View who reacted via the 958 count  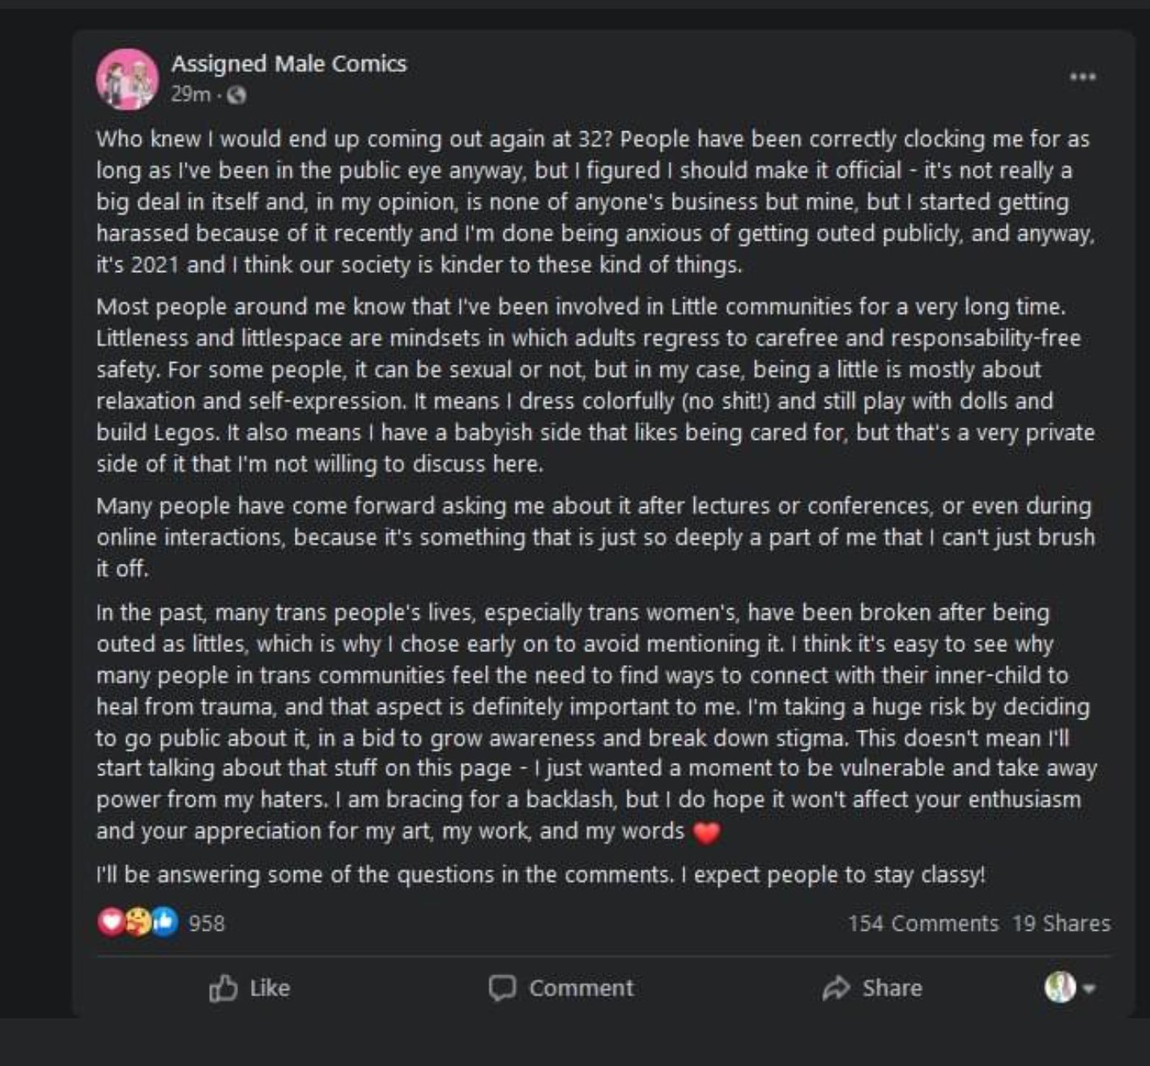click(207, 923)
